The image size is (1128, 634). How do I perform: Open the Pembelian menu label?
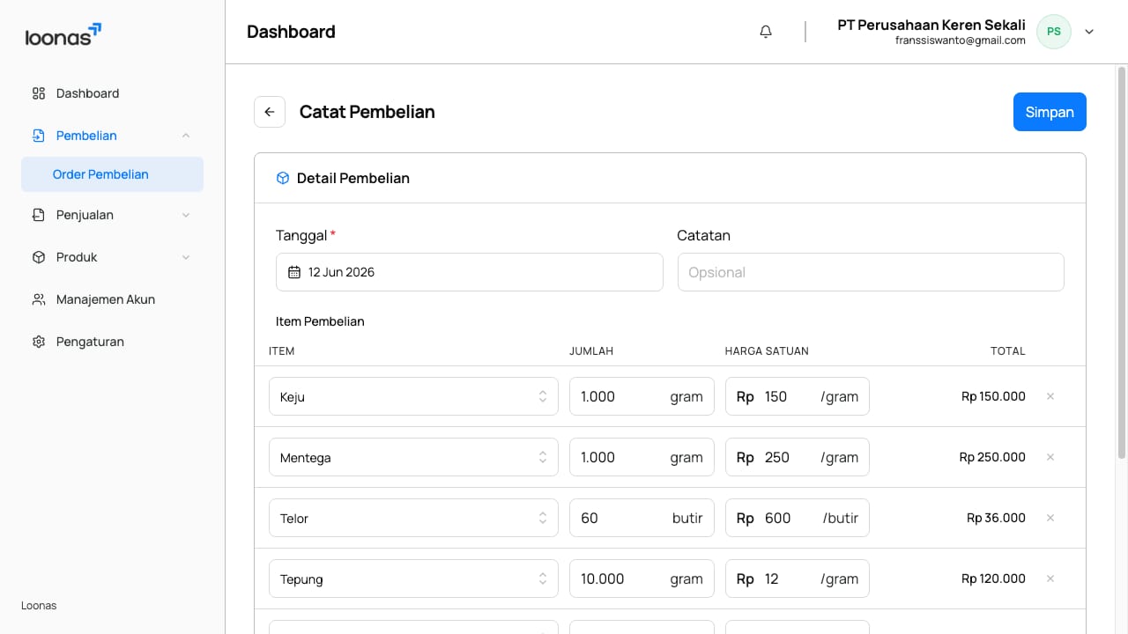pyautogui.click(x=86, y=136)
